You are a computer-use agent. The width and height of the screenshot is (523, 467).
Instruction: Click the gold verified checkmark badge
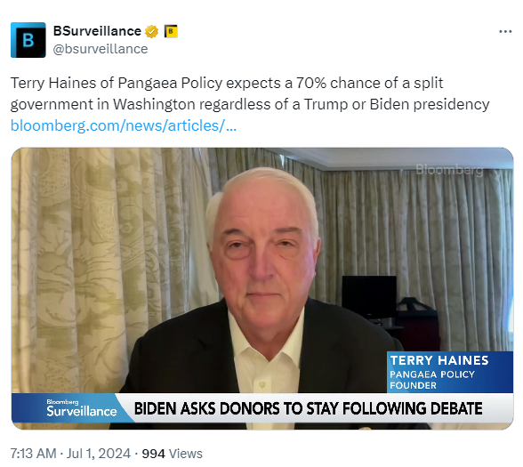[x=151, y=31]
